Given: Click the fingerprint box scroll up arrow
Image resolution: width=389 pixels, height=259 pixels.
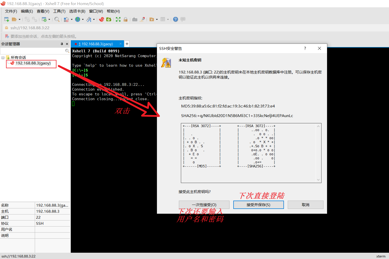Looking at the screenshot, I should pyautogui.click(x=318, y=126).
